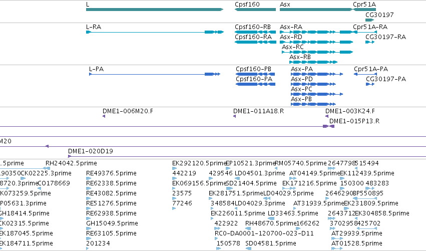The height and width of the screenshot is (251, 426).
Task: Click the RH48670.5prime EST label
Action: tap(271, 224)
